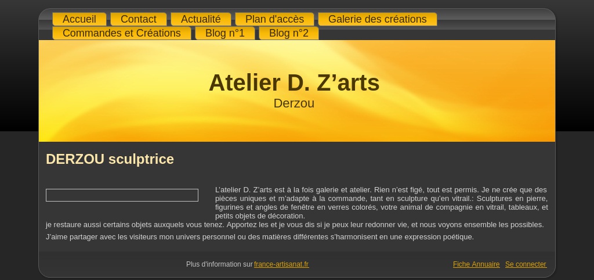This screenshot has height=280, width=594.
Task: Click the "Plus d'information sur" footer text
Action: (x=219, y=264)
